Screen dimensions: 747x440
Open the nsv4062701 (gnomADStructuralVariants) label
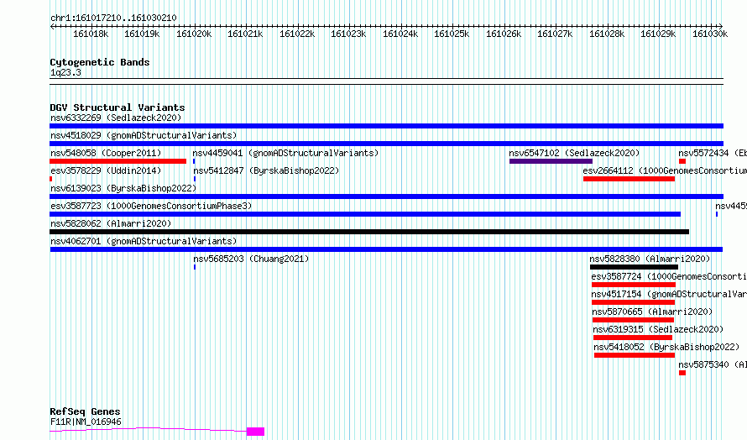[x=144, y=241]
